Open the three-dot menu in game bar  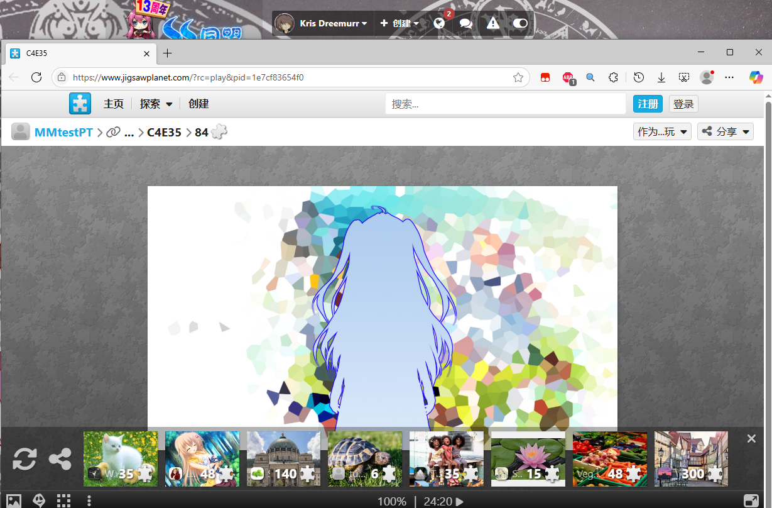[x=89, y=501]
